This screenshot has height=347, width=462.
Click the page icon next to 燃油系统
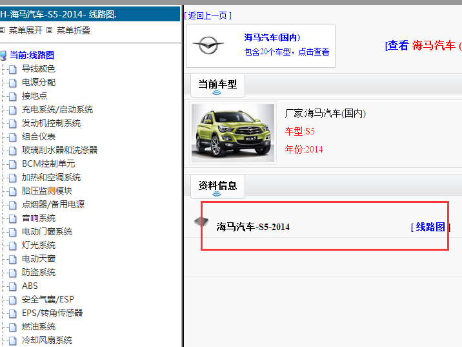[x=13, y=327]
